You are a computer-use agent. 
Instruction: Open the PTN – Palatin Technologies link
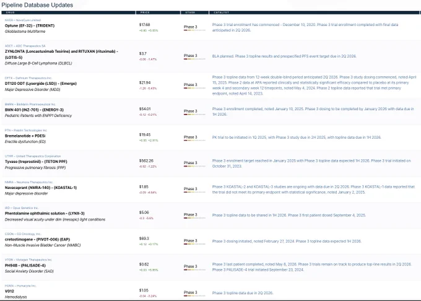pyautogui.click(x=26, y=130)
